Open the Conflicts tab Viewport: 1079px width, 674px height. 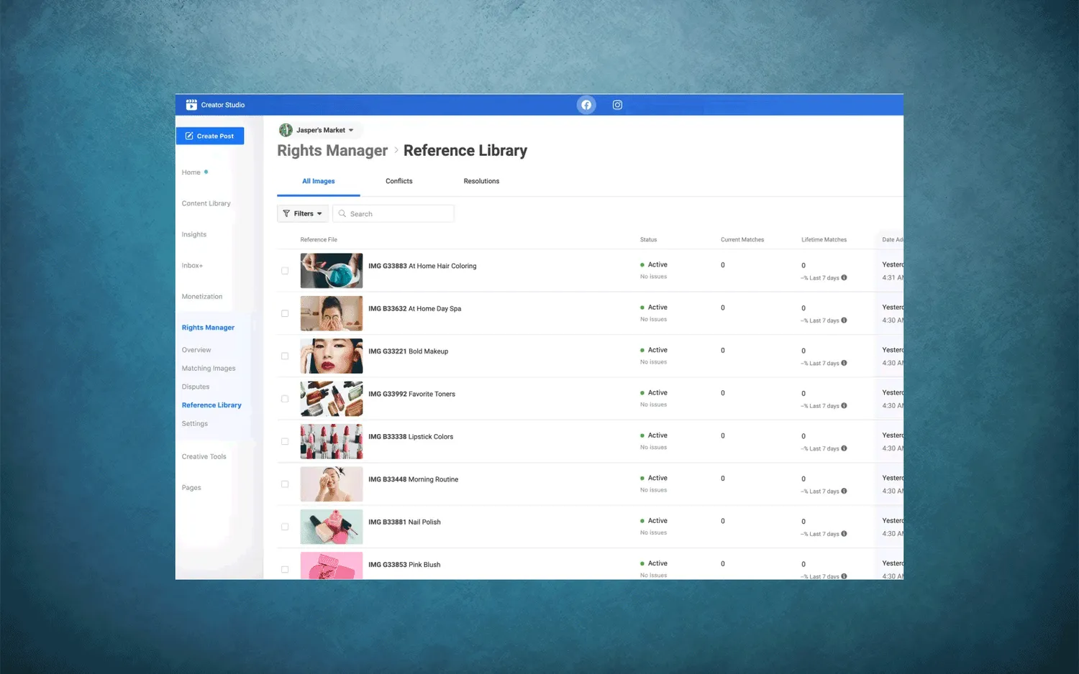(x=399, y=181)
